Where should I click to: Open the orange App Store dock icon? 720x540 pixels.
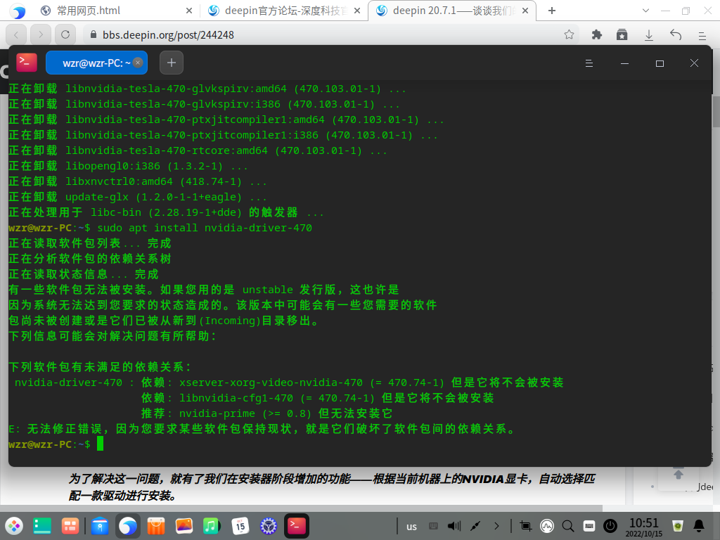(156, 526)
